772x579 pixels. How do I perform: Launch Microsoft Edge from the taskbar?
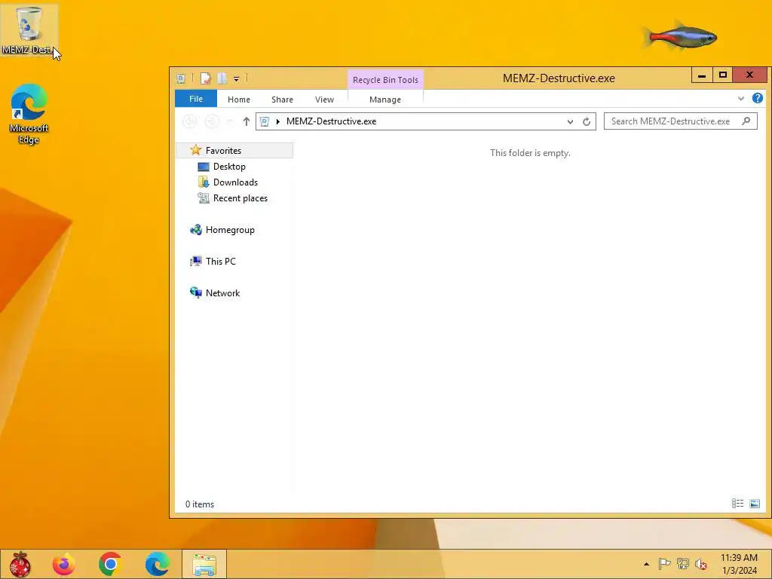pos(157,564)
